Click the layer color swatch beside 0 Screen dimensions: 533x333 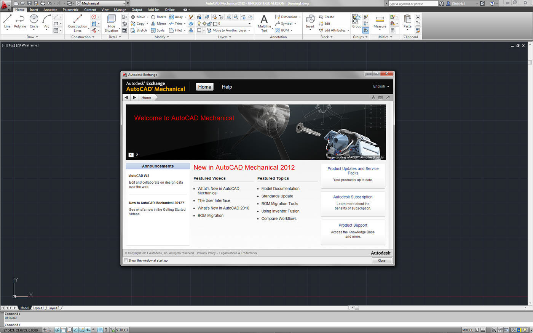[215, 24]
